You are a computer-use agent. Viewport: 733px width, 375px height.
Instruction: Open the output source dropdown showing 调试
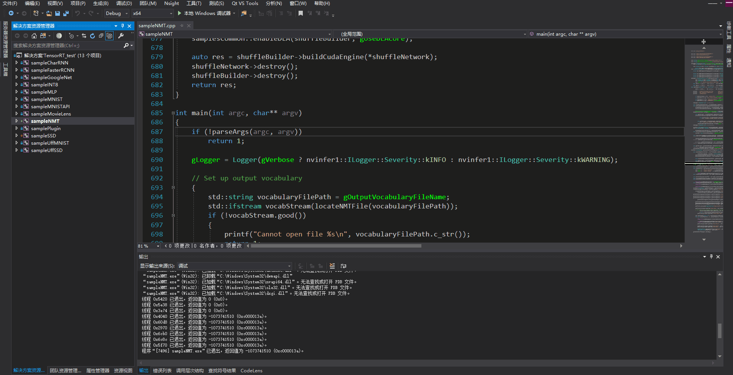(x=234, y=266)
